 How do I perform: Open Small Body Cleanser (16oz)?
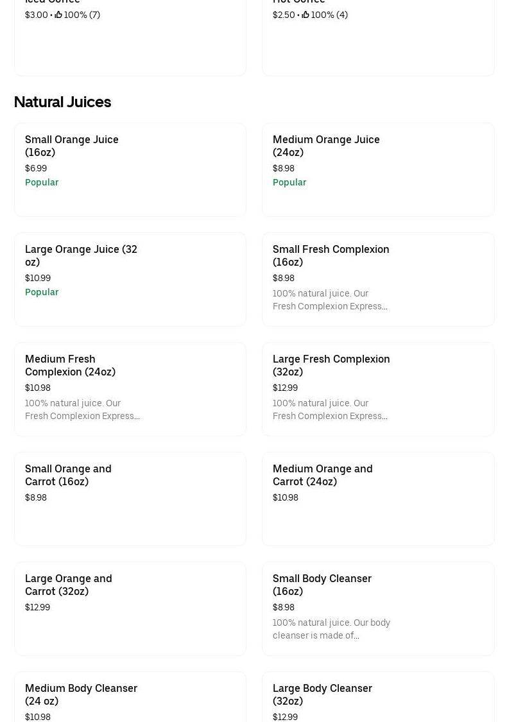pos(322,585)
